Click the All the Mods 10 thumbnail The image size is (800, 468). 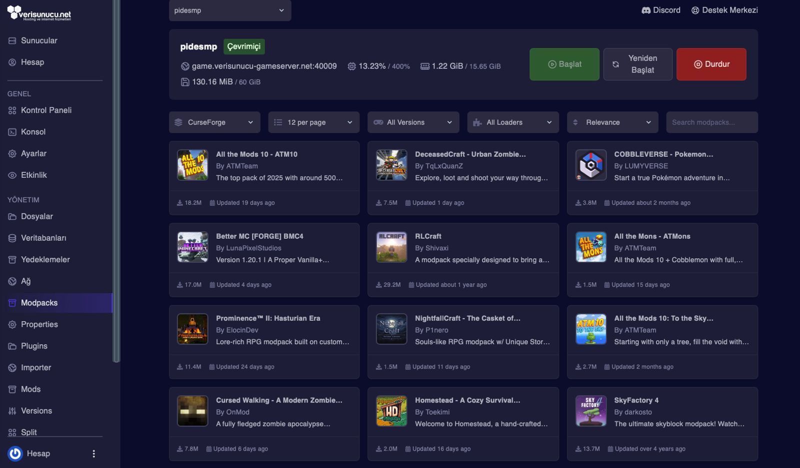coord(192,165)
